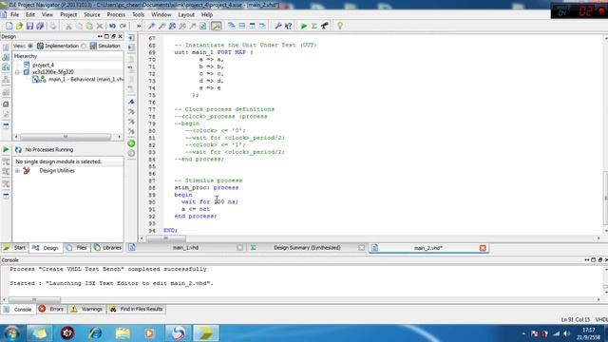Click the Hierarchy panel horizontal scrollbar
The image size is (608, 342).
pyautogui.click(x=66, y=137)
